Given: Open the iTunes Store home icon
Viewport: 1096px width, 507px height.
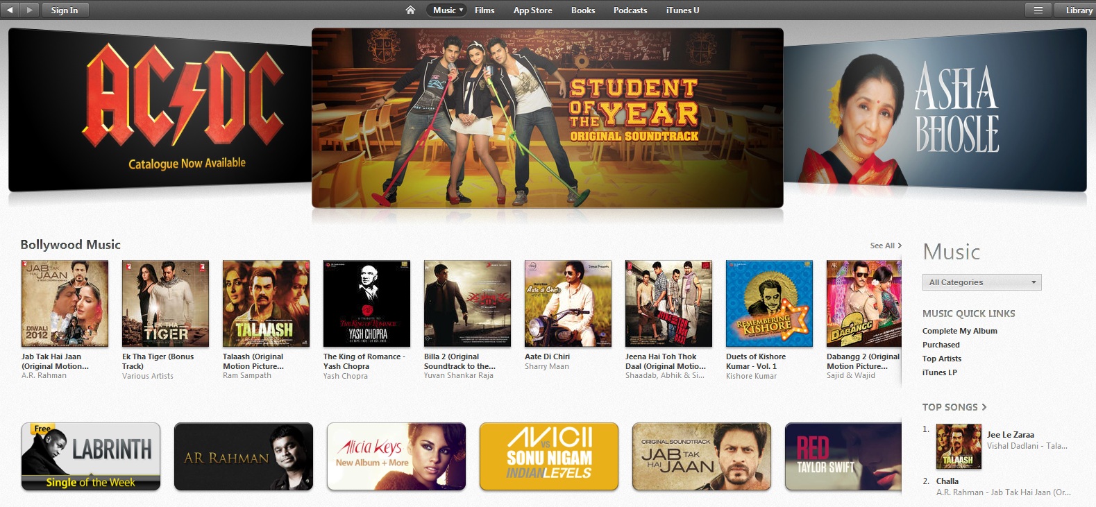Looking at the screenshot, I should tap(410, 10).
